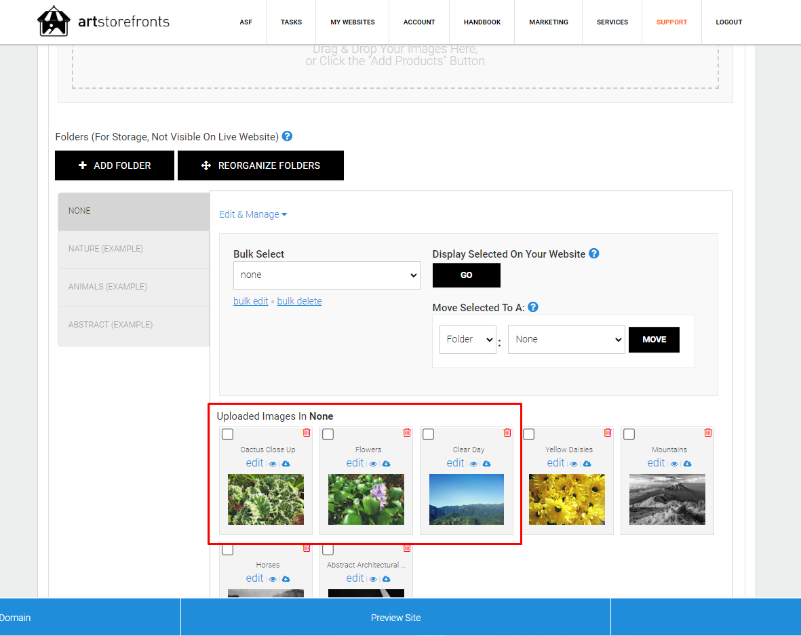The width and height of the screenshot is (801, 636).
Task: Click the REORGANIZE FOLDERS button
Action: click(x=260, y=165)
